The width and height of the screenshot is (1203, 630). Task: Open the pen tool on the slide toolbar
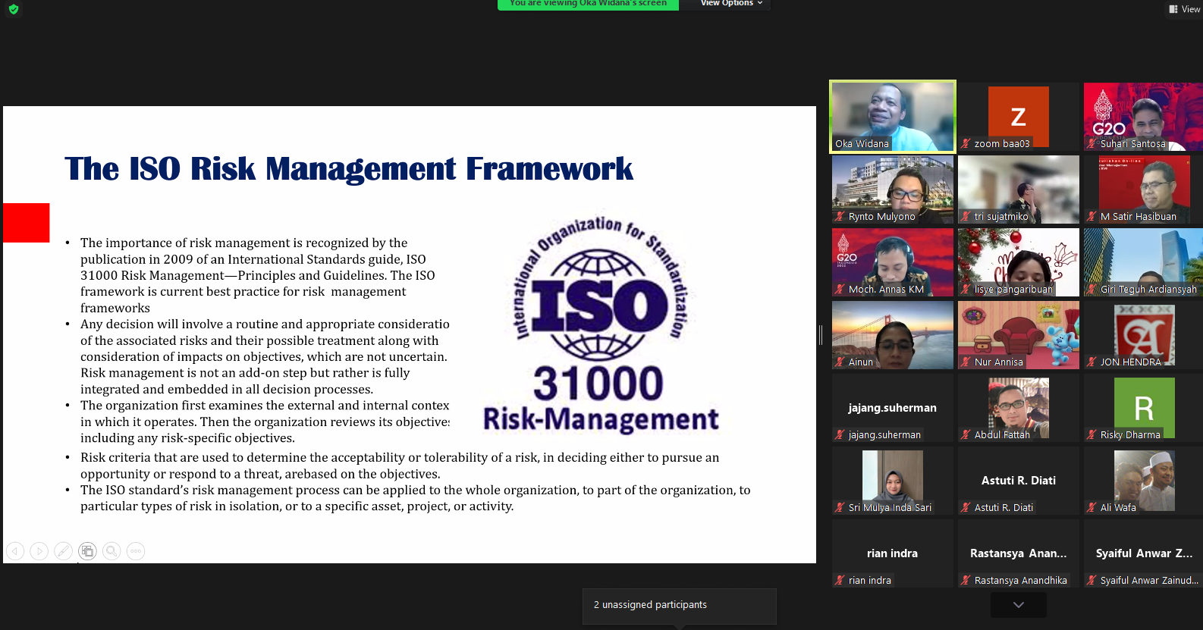(x=64, y=551)
